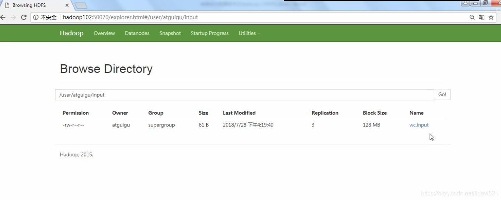Click the browser forward arrow
Image resolution: width=501 pixels, height=200 pixels.
click(x=13, y=17)
